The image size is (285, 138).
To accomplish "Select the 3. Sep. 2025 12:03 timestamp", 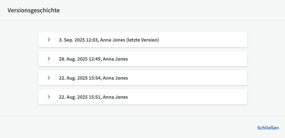I will 79,40.
